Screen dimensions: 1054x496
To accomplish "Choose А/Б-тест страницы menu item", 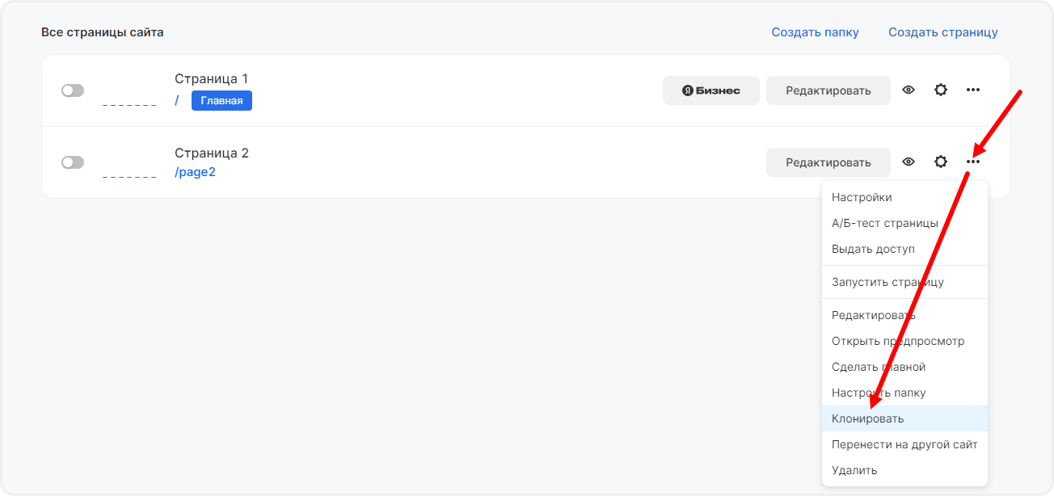I will 884,223.
